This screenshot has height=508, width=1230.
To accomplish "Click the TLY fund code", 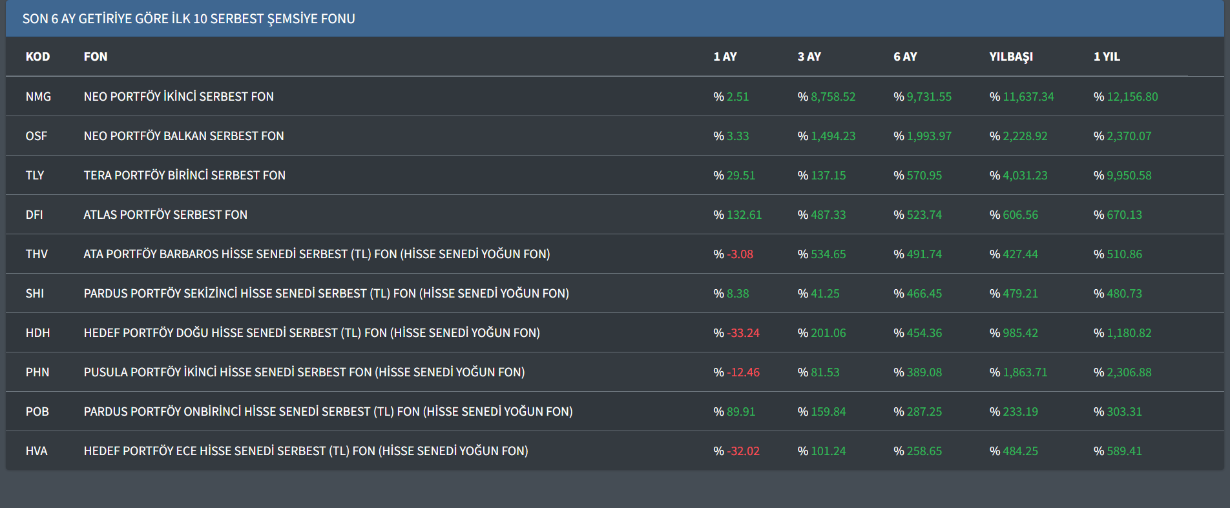I will pos(35,176).
